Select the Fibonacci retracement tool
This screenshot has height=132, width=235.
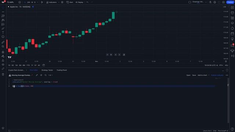pos(3,16)
